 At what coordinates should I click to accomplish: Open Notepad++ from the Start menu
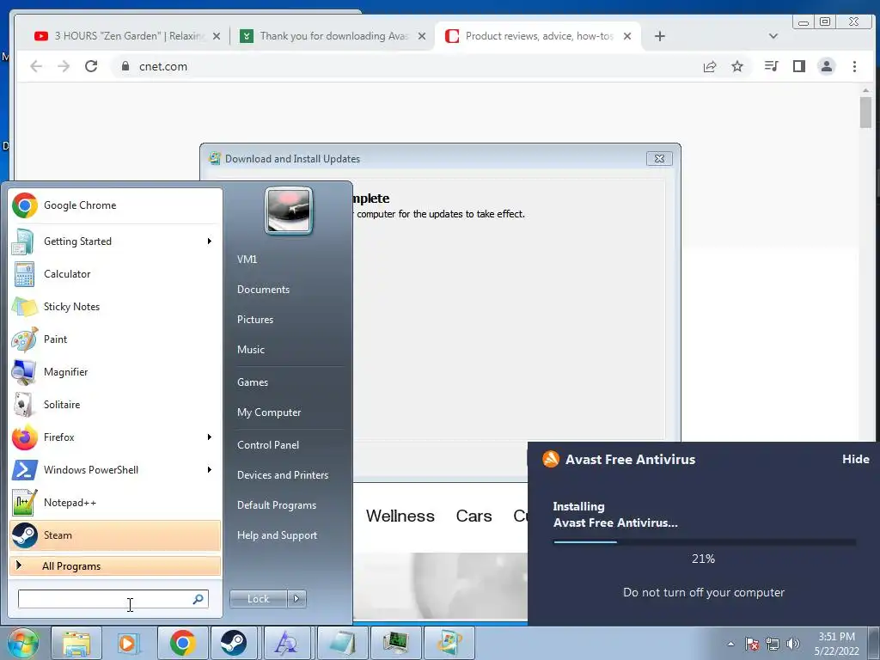point(115,502)
